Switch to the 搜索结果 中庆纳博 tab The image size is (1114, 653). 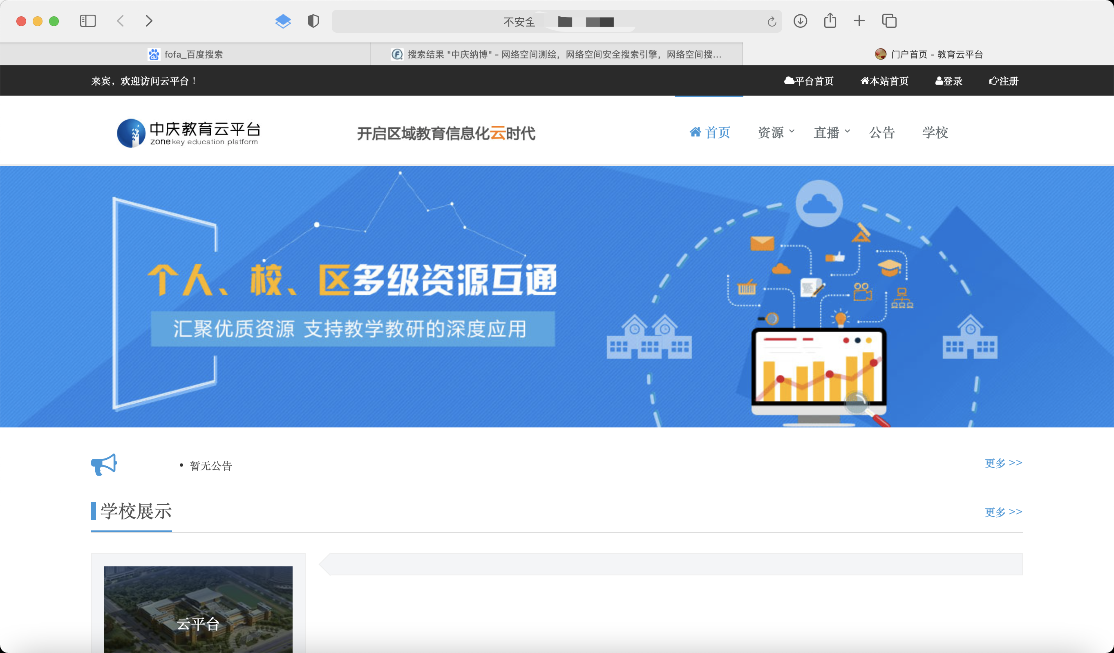(x=556, y=54)
